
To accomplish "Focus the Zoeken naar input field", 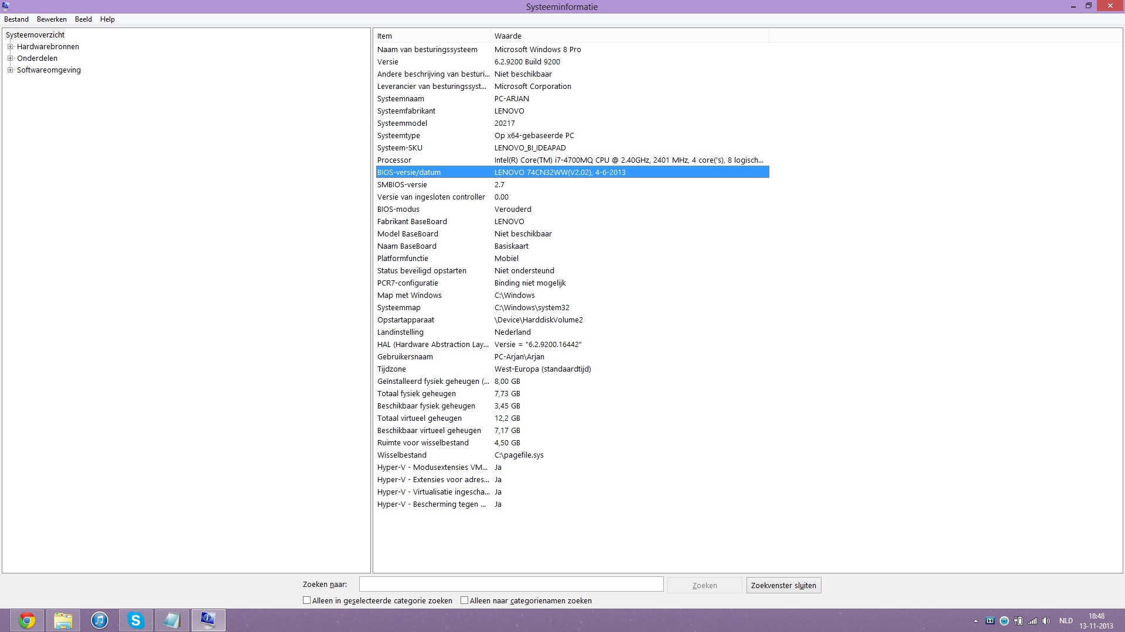I will 511,585.
